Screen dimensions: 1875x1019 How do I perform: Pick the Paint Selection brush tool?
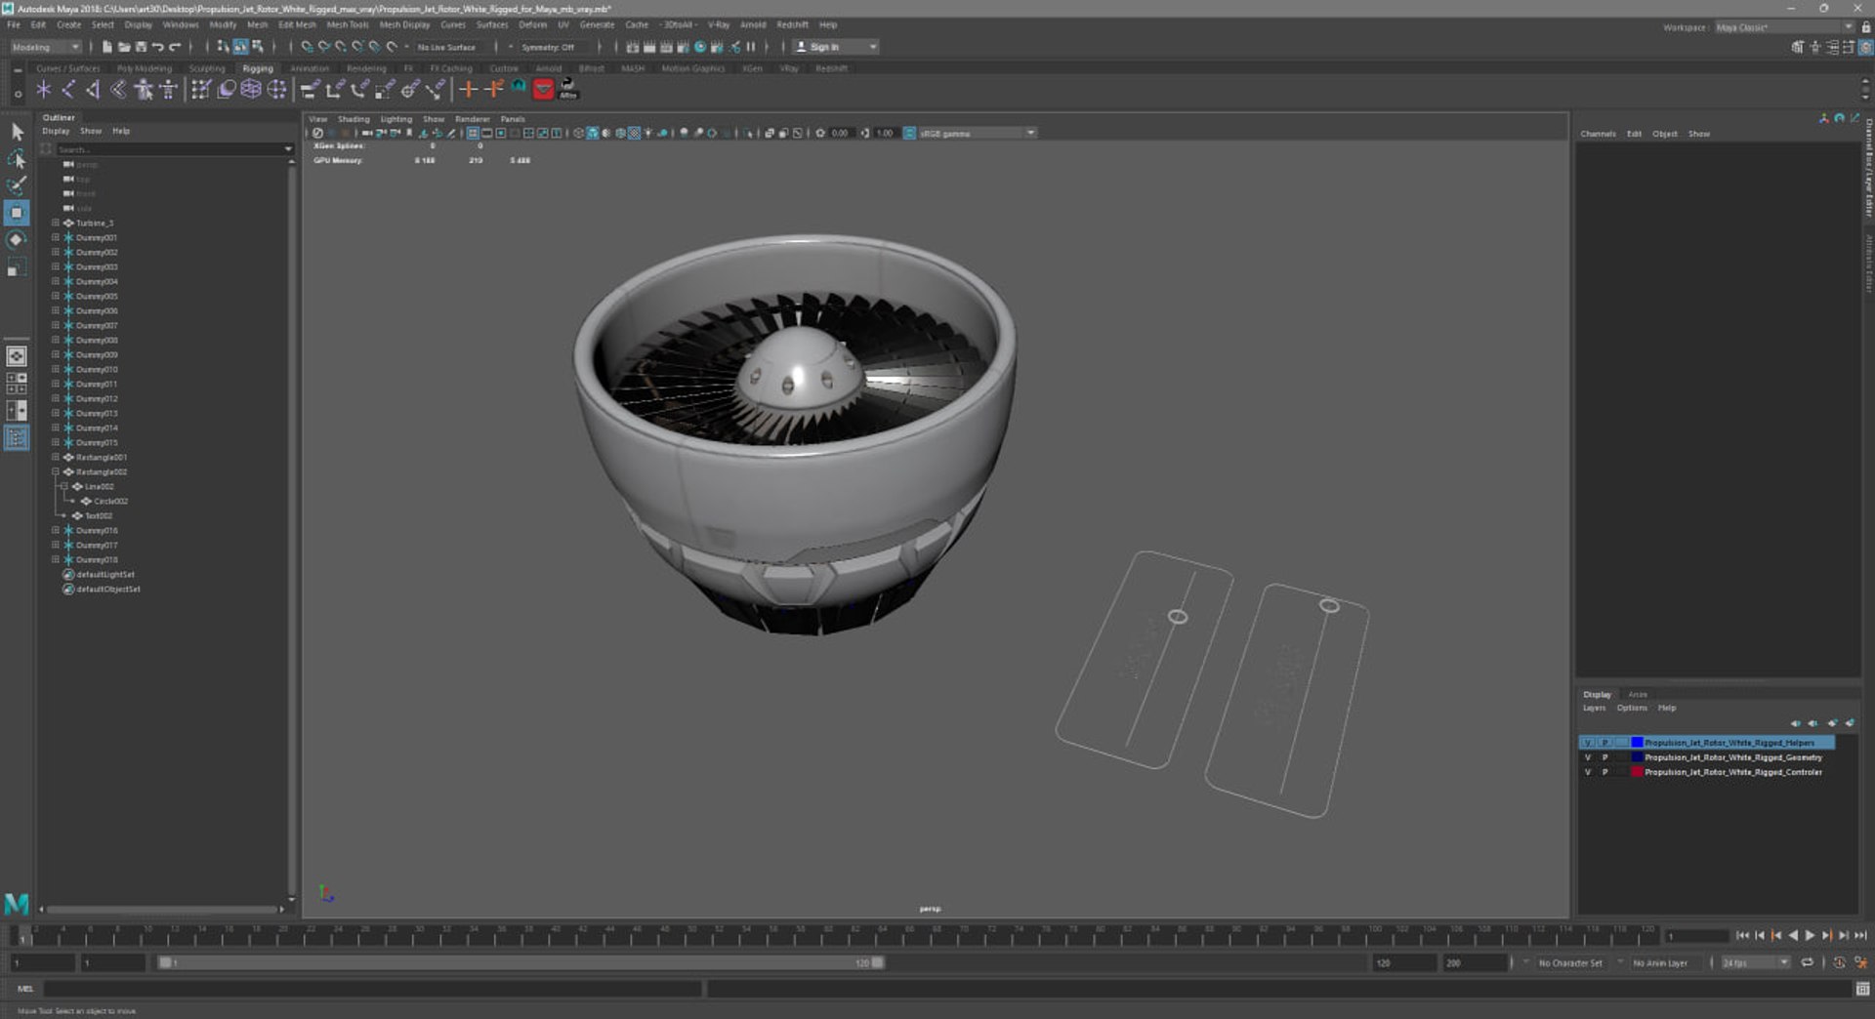point(17,184)
